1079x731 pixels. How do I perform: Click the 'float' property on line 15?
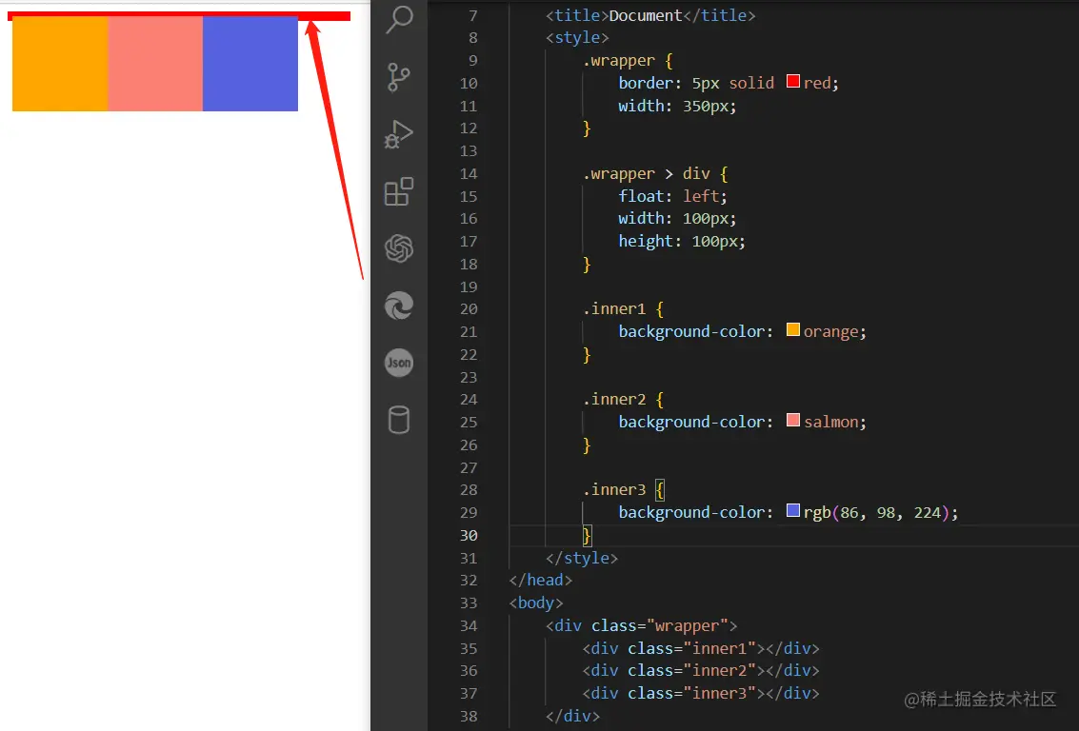[x=641, y=196]
